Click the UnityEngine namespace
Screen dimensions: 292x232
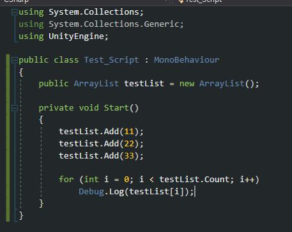point(76,36)
